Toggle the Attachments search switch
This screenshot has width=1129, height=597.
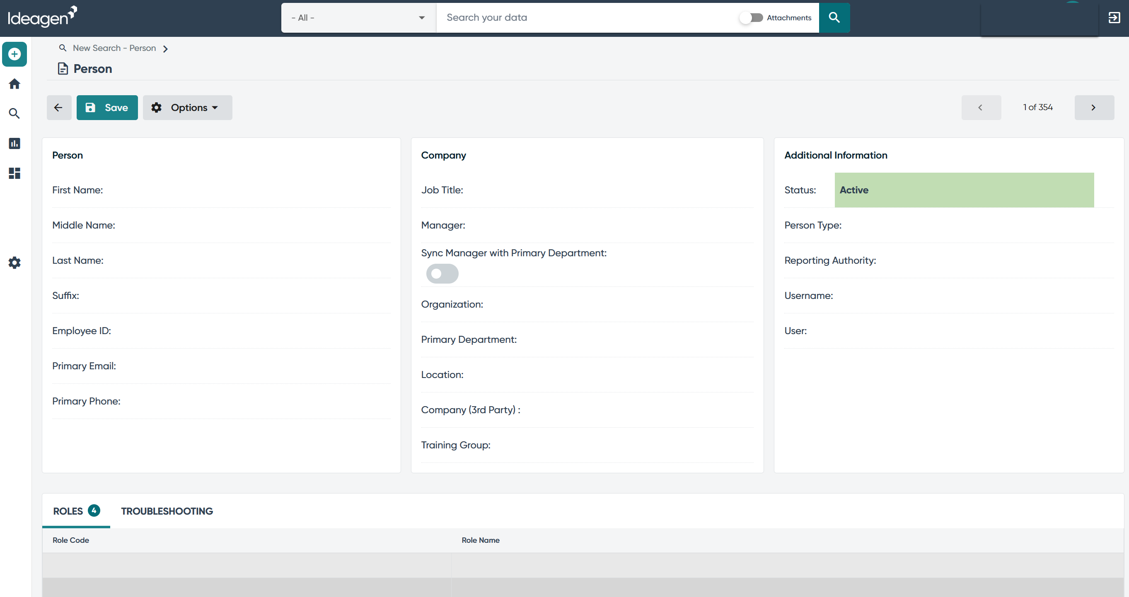pyautogui.click(x=751, y=17)
